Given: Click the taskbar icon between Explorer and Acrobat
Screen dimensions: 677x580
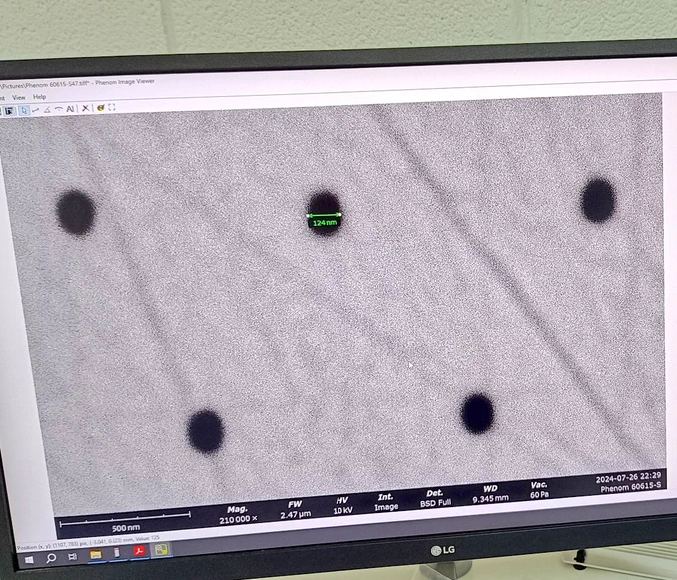Looking at the screenshot, I should [117, 552].
